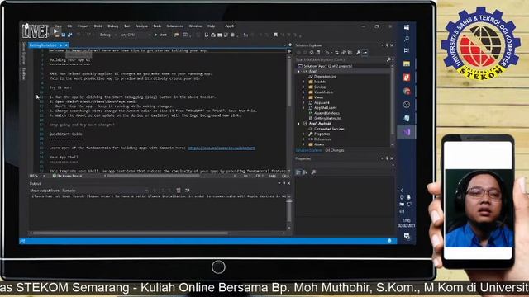
Task: Click the Search Solution Explorer field
Action: tap(341, 59)
